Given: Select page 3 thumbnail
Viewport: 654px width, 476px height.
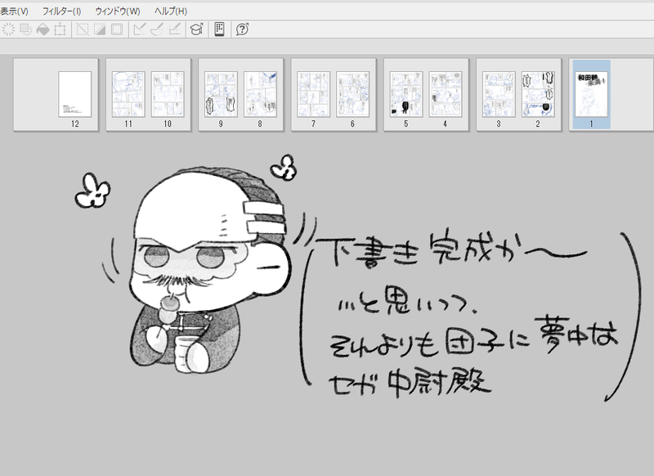Looking at the screenshot, I should coord(499,94).
